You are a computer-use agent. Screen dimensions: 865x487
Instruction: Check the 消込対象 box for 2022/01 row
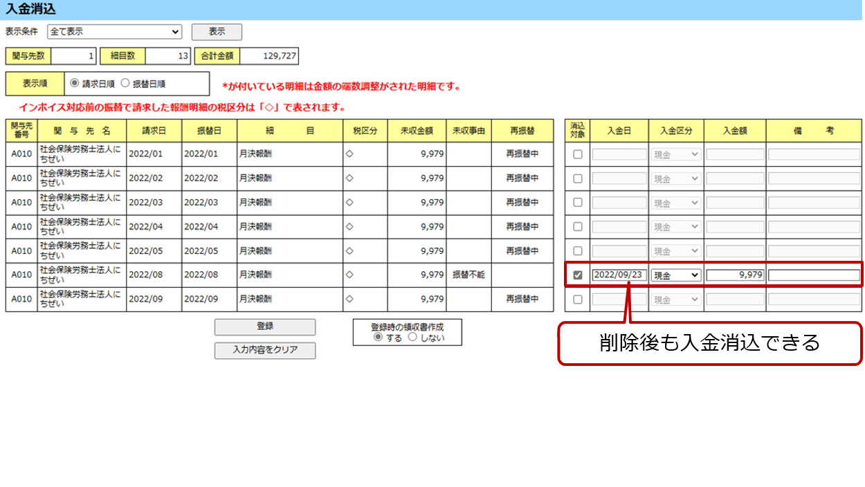pyautogui.click(x=577, y=154)
